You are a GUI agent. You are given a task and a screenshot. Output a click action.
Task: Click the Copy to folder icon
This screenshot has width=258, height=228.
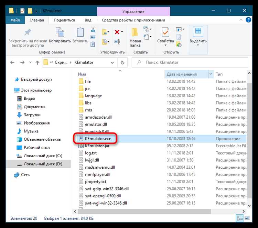pos(104,42)
